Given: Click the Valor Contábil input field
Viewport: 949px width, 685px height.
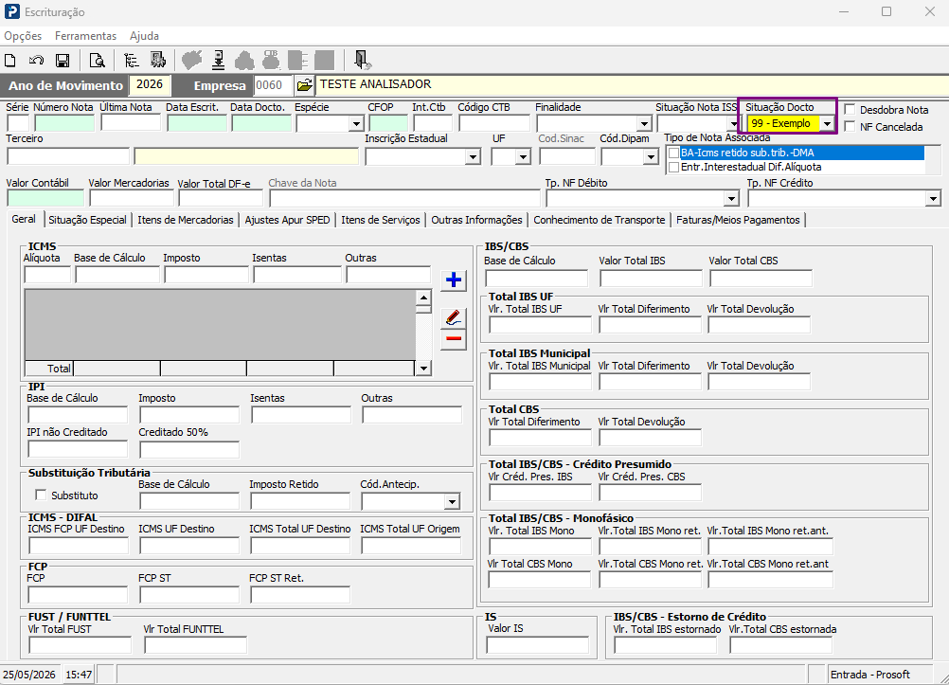Looking at the screenshot, I should coord(45,198).
